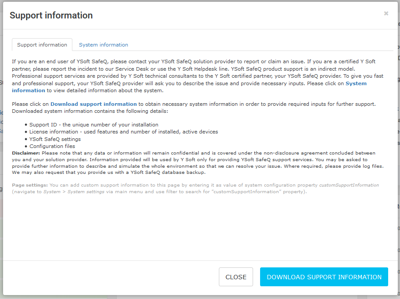Click the bold Disclaimer label
The width and height of the screenshot is (400, 299).
click(26, 152)
